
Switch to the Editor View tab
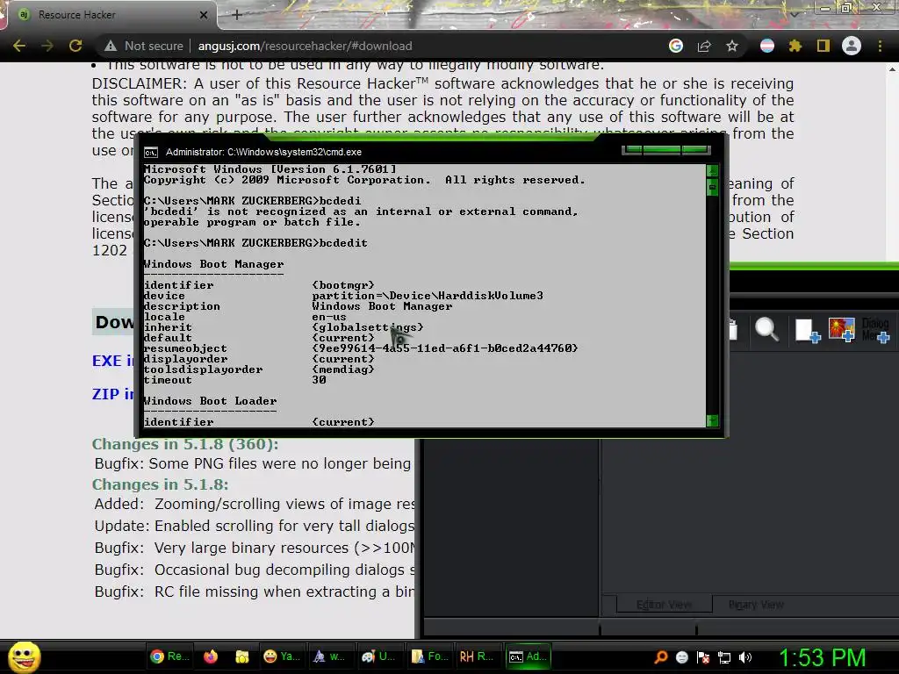point(664,605)
